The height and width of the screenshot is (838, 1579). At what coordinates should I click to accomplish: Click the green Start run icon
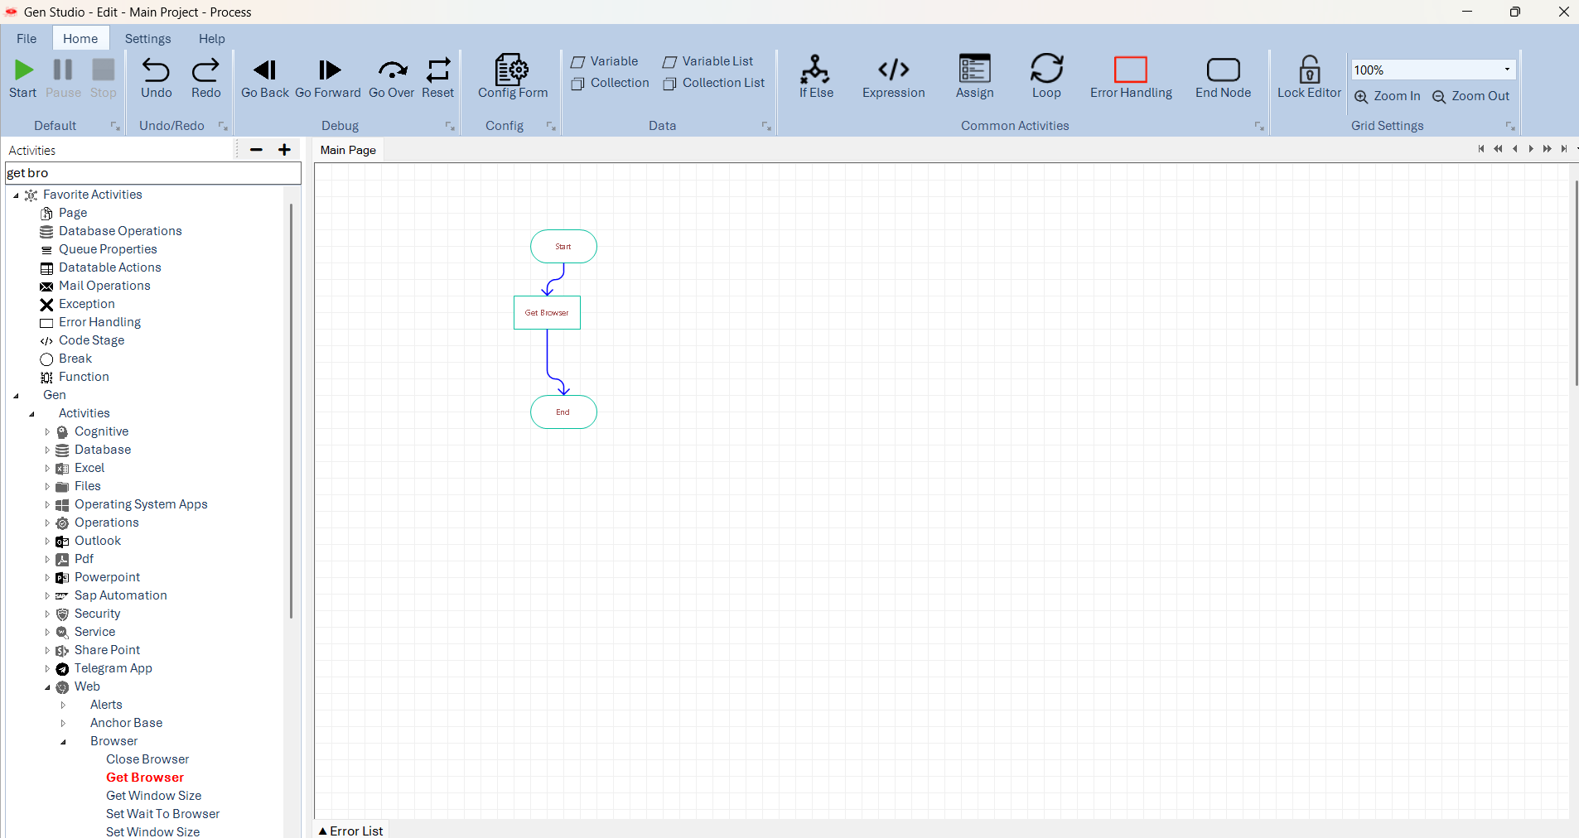[x=24, y=70]
